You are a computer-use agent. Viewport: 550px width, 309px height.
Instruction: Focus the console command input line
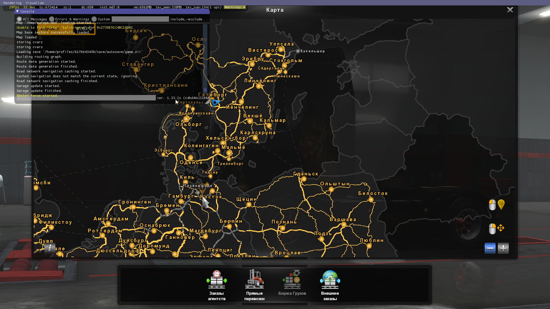[86, 98]
